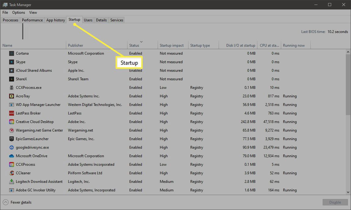Image resolution: width=351 pixels, height=210 pixels.
Task: Click the Creative Cloud Desktop icon
Action: coord(11,122)
